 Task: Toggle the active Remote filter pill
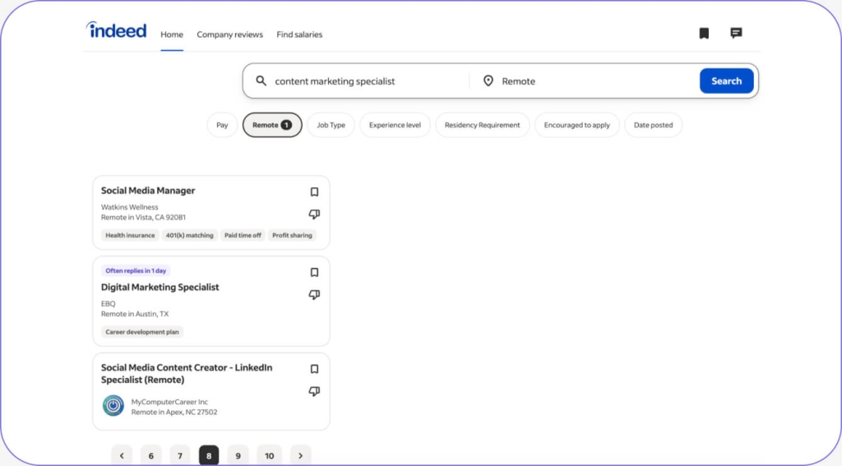point(272,125)
